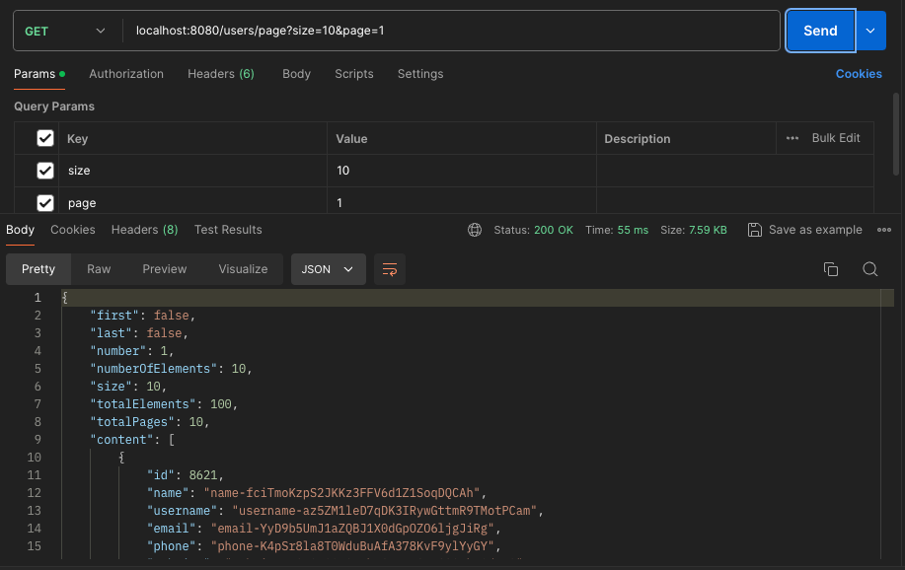Image resolution: width=905 pixels, height=570 pixels.
Task: Click the Status 200 OK indicator
Action: pos(533,230)
